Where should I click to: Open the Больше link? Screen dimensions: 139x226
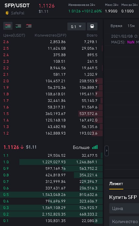pyautogui.click(x=81, y=147)
